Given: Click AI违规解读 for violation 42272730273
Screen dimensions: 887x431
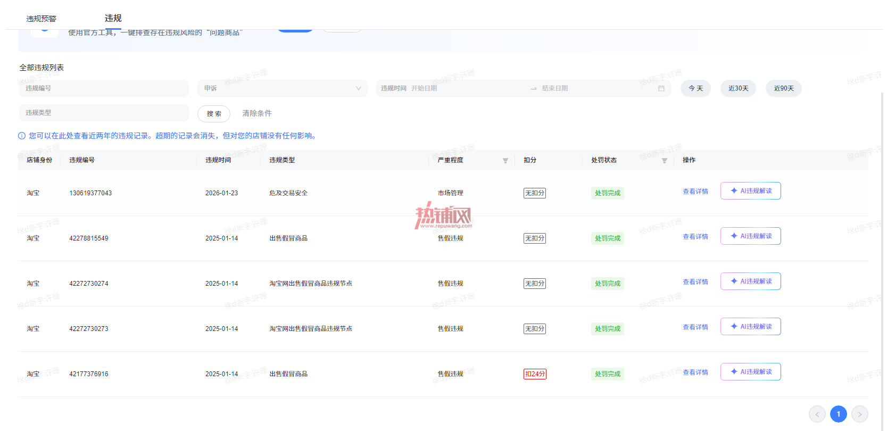Looking at the screenshot, I should pyautogui.click(x=751, y=327).
